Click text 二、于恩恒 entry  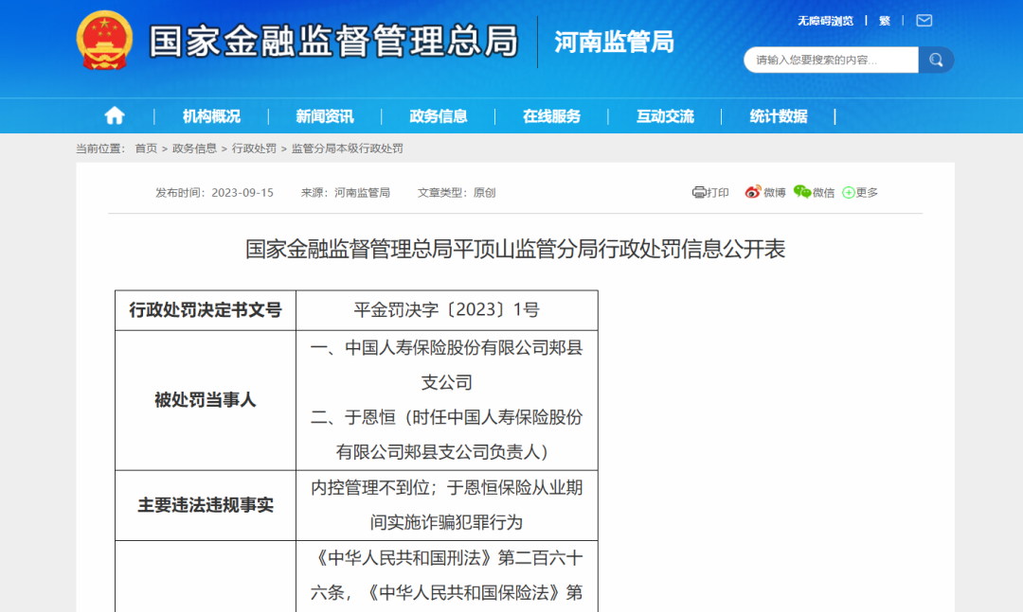point(447,435)
